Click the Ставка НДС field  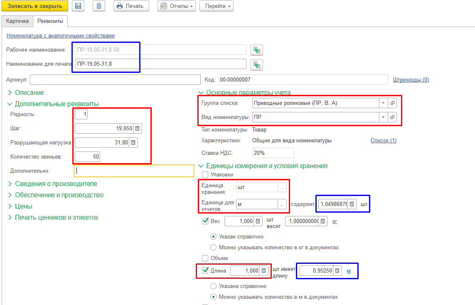coord(273,153)
